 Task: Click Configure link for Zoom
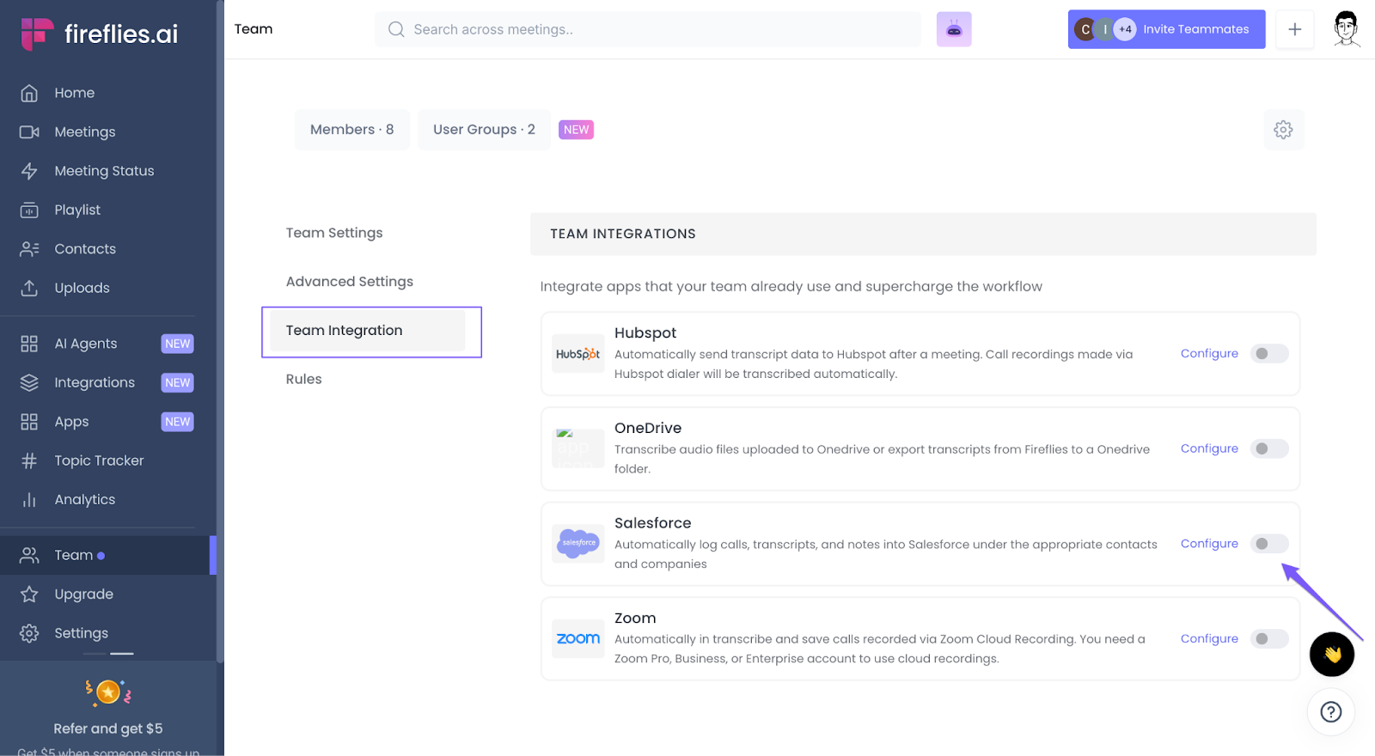tap(1209, 638)
